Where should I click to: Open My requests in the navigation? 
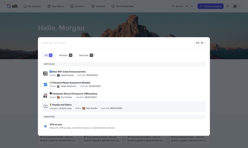click(32, 6)
